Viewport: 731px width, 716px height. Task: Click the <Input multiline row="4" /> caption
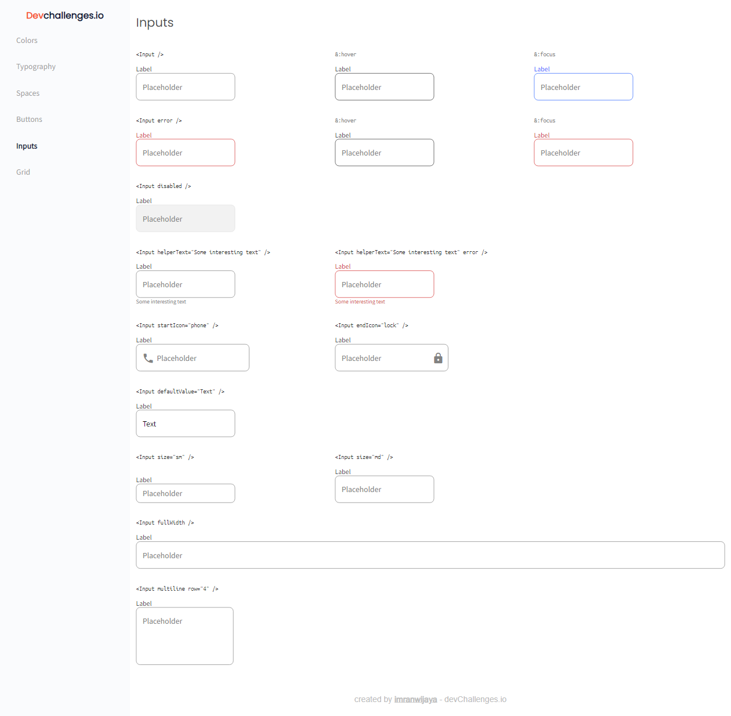[x=178, y=589]
